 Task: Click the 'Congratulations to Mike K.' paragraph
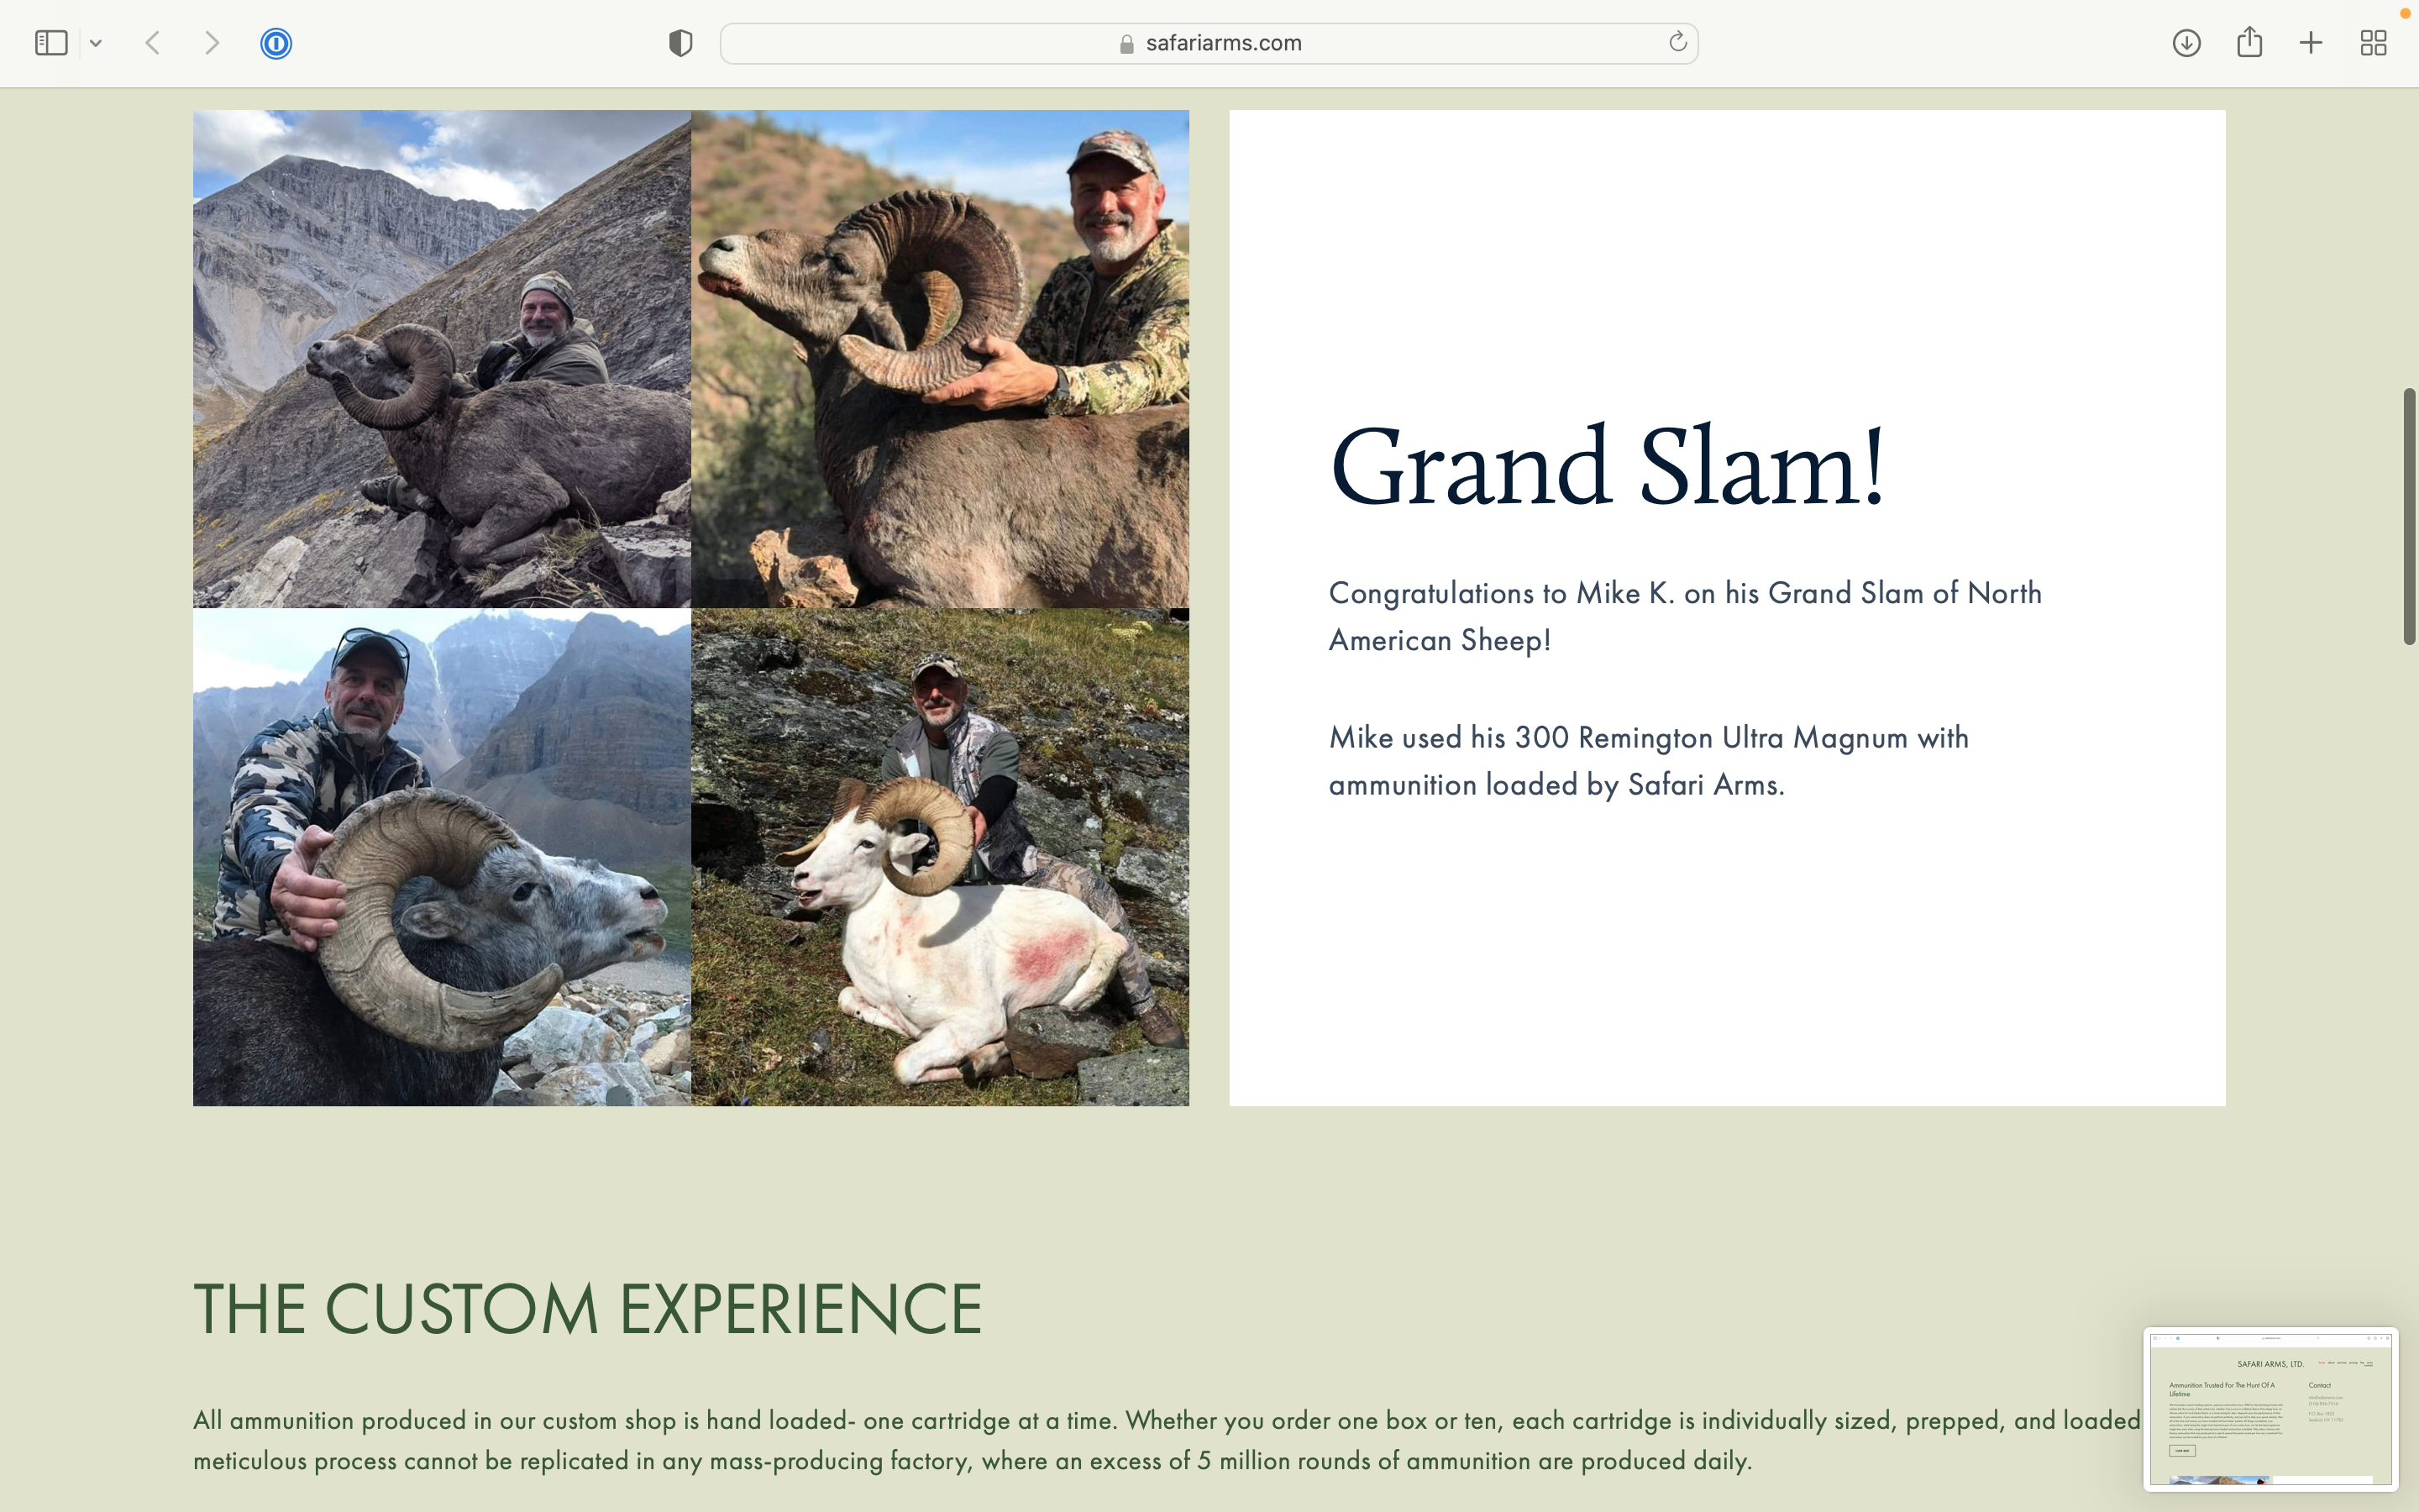[1685, 616]
